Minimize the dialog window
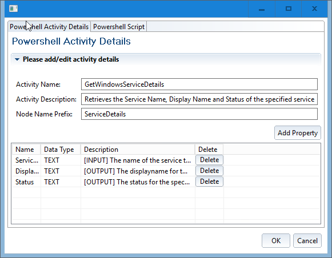 (262, 9)
